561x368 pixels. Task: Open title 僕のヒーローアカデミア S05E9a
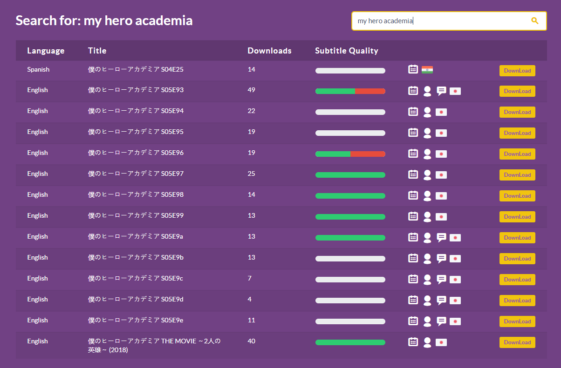tap(136, 236)
